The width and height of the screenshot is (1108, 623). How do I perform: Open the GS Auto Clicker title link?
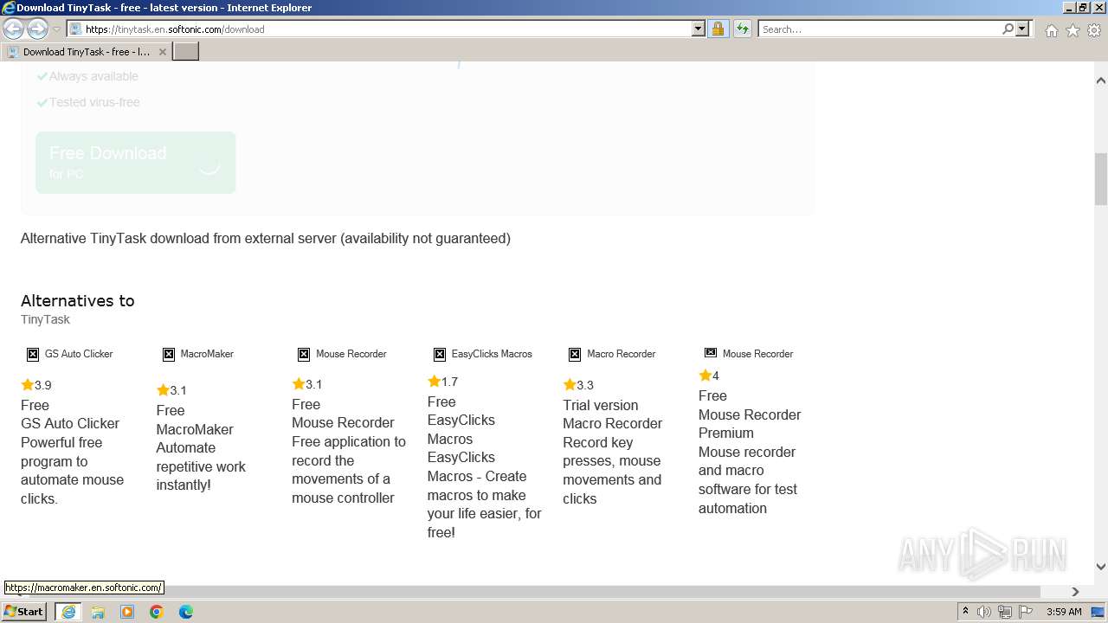(x=70, y=424)
